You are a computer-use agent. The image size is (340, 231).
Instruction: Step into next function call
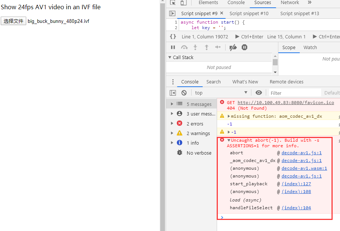pos(195,47)
